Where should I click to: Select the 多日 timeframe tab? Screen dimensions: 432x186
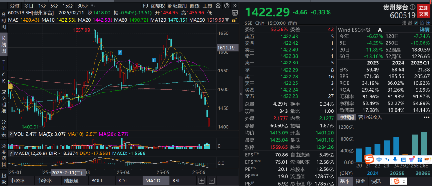coord(29,6)
